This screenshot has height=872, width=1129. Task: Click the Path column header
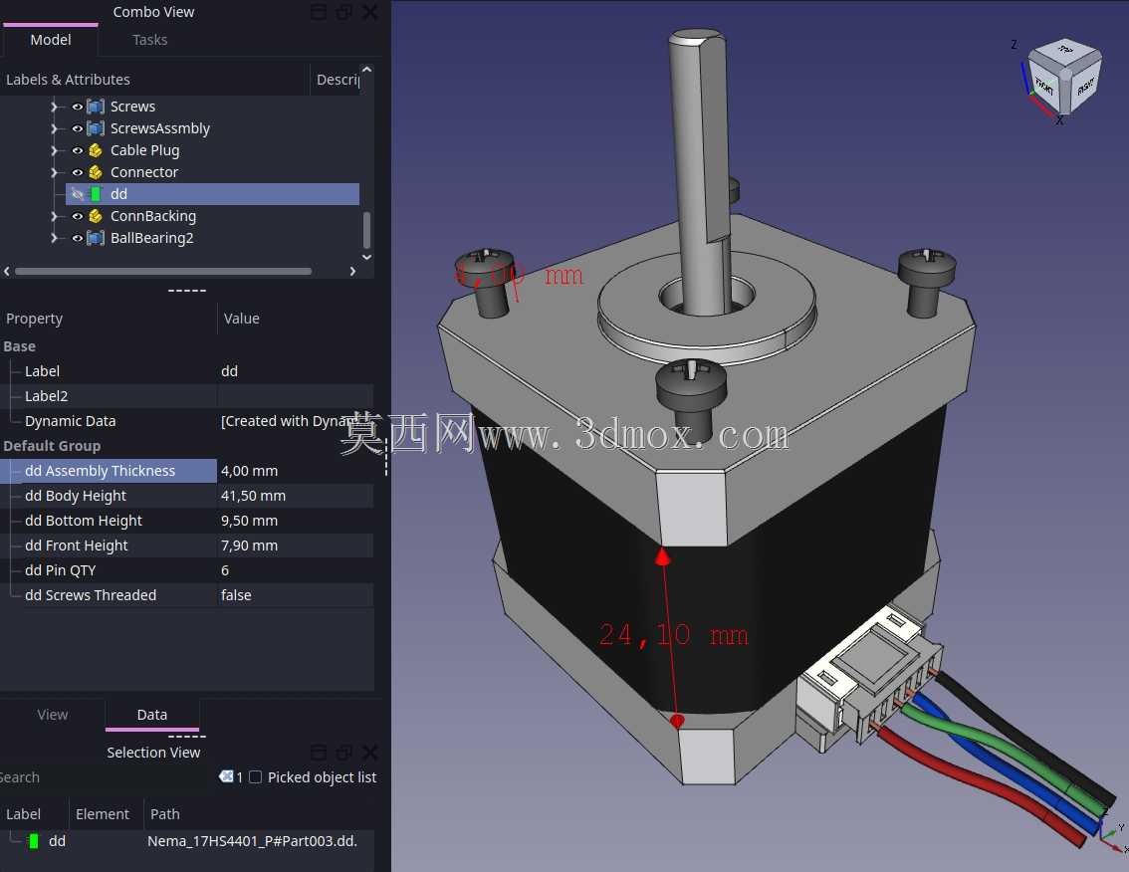coord(259,813)
